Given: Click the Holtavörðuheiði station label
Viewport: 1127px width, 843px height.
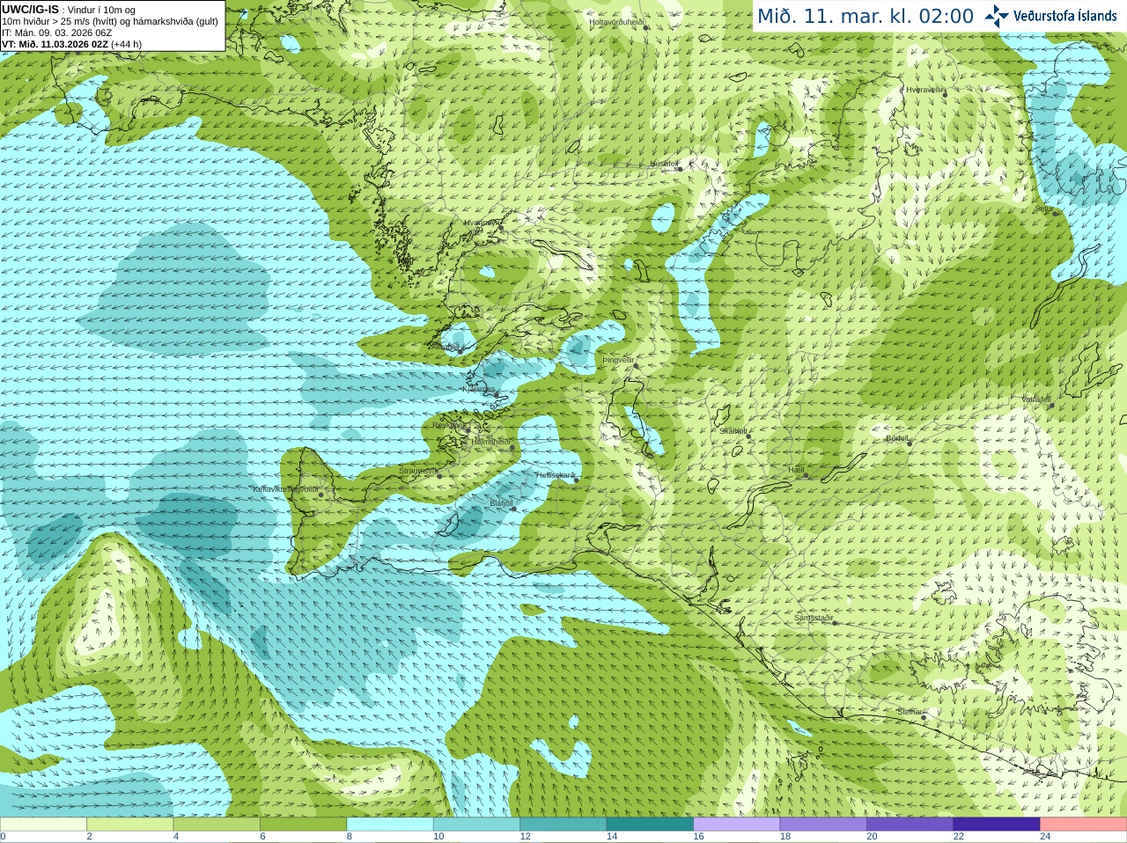Looking at the screenshot, I should (x=617, y=22).
